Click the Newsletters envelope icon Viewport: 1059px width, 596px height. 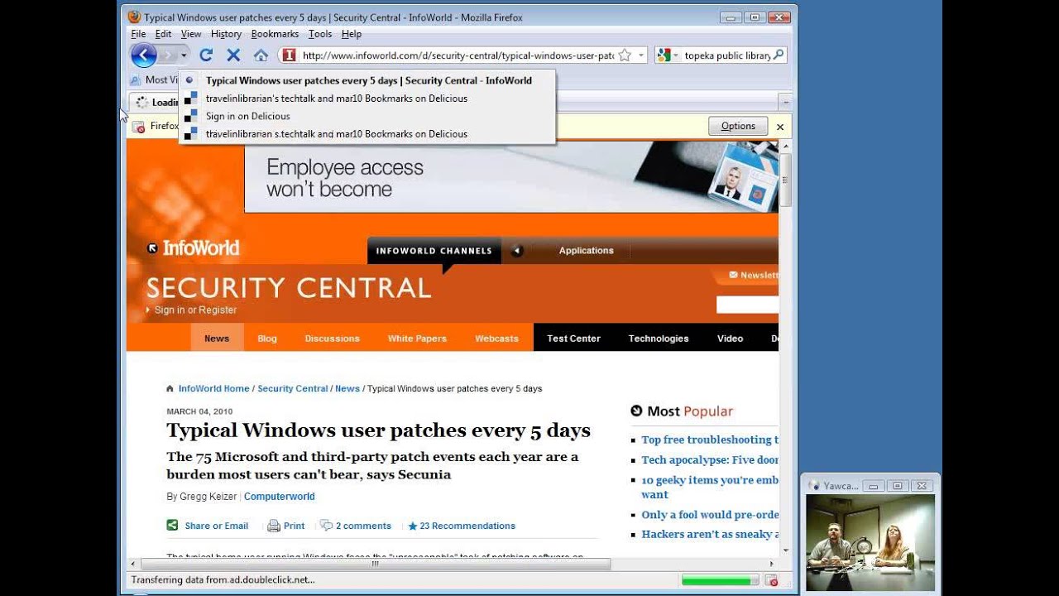(733, 275)
